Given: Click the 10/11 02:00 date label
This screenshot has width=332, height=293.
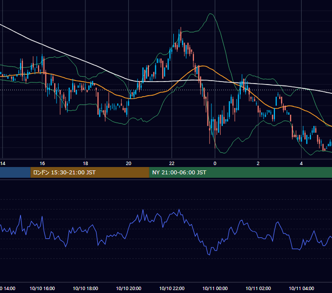Looking at the screenshot, I should point(258,288).
